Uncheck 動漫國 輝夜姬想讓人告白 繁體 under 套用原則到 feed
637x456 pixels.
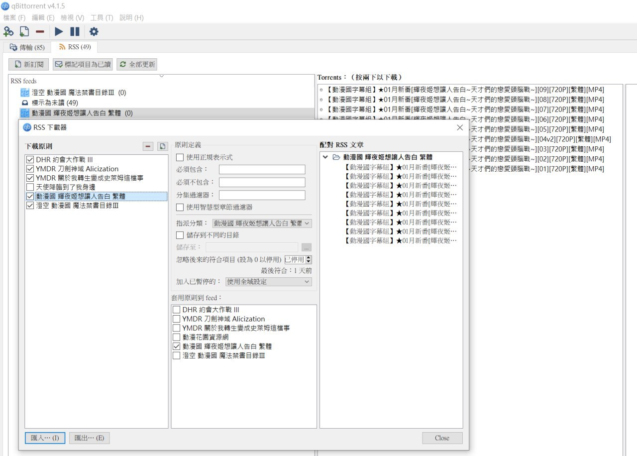(x=176, y=346)
